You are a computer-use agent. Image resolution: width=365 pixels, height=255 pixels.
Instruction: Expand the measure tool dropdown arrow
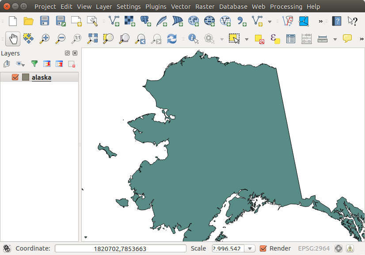[335, 39]
